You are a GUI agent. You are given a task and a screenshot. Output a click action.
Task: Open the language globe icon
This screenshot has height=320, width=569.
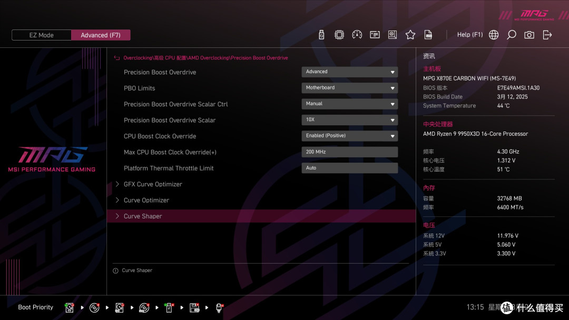[494, 35]
